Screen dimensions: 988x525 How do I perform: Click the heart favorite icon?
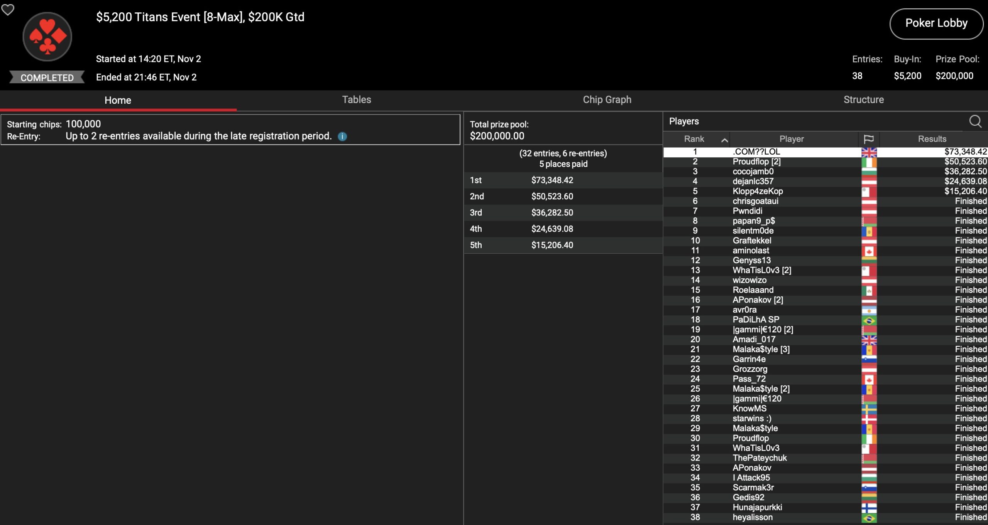(8, 9)
